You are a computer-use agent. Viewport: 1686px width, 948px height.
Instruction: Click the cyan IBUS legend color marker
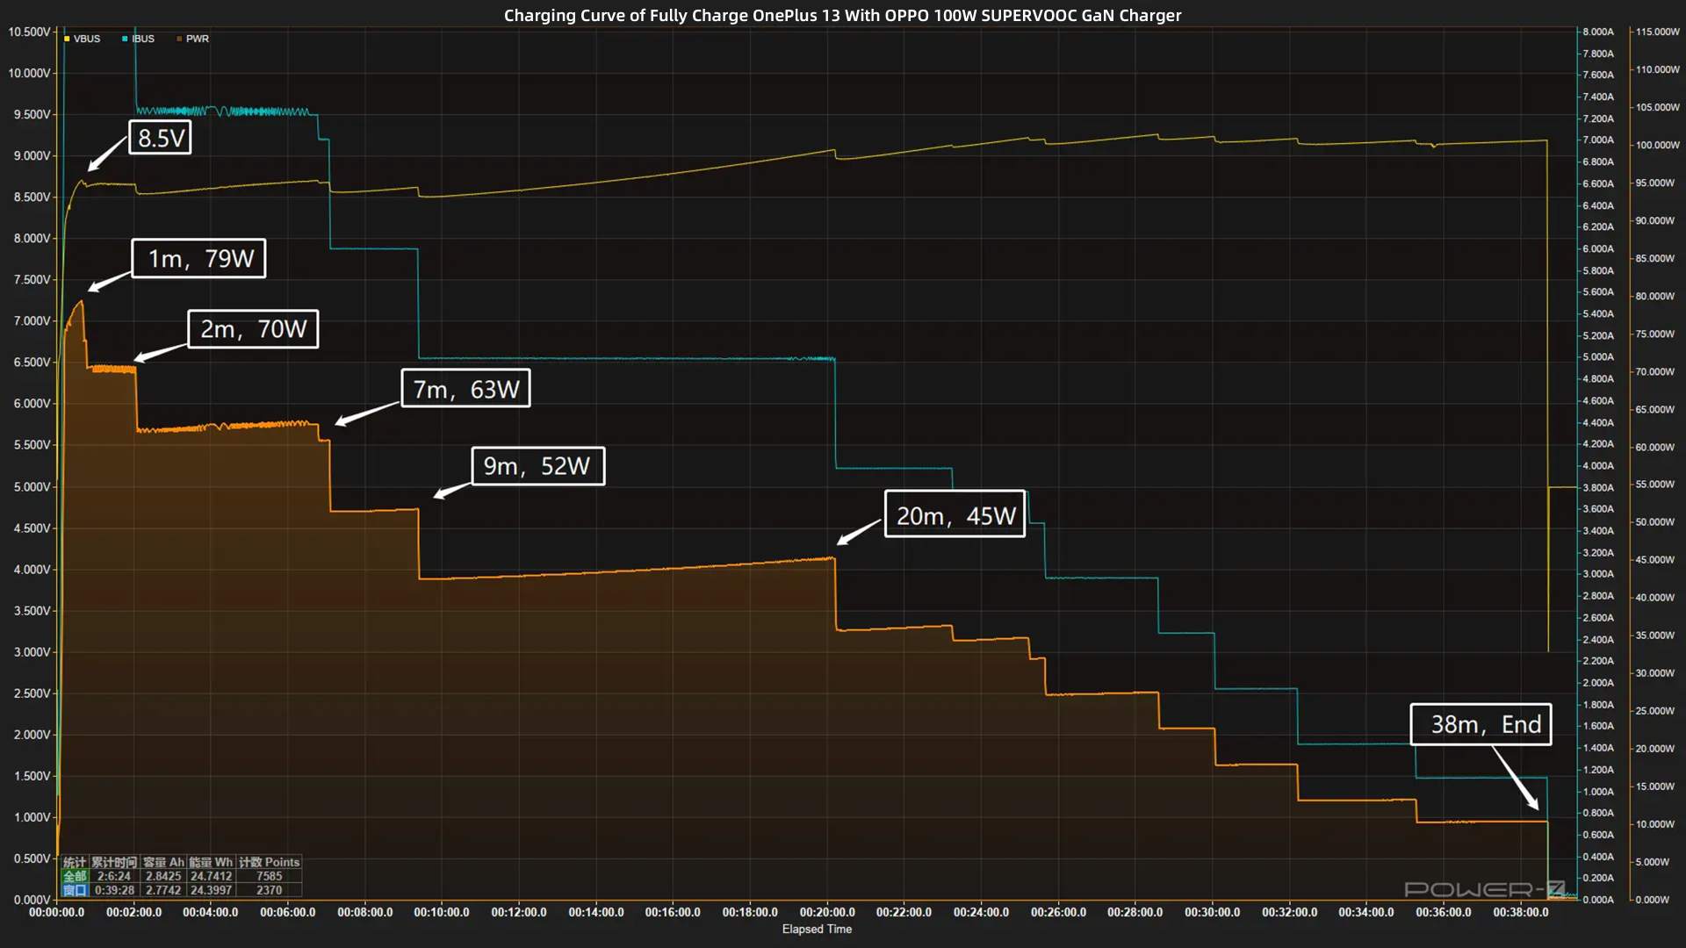125,39
